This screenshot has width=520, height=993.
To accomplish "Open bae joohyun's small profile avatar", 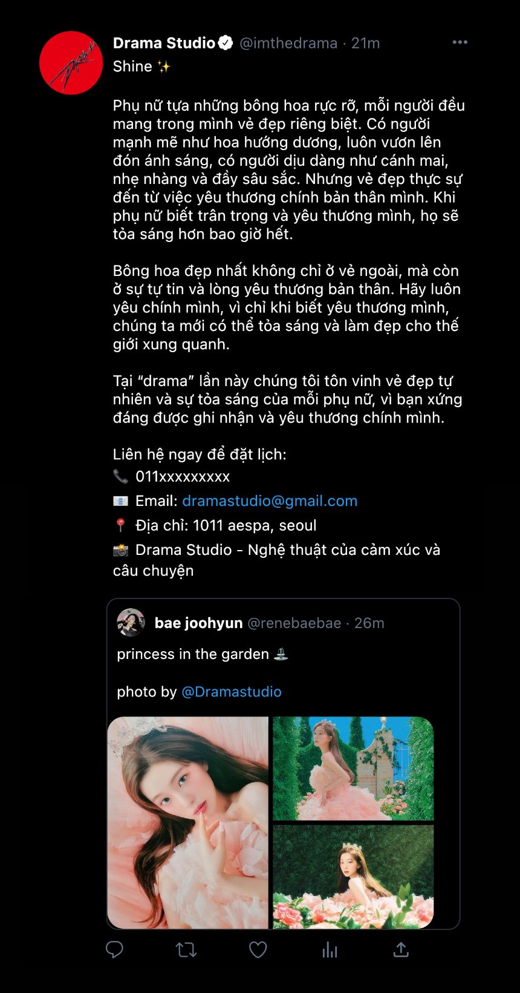I will click(x=131, y=623).
